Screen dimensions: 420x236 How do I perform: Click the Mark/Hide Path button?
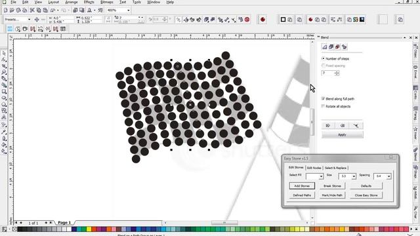332,195
